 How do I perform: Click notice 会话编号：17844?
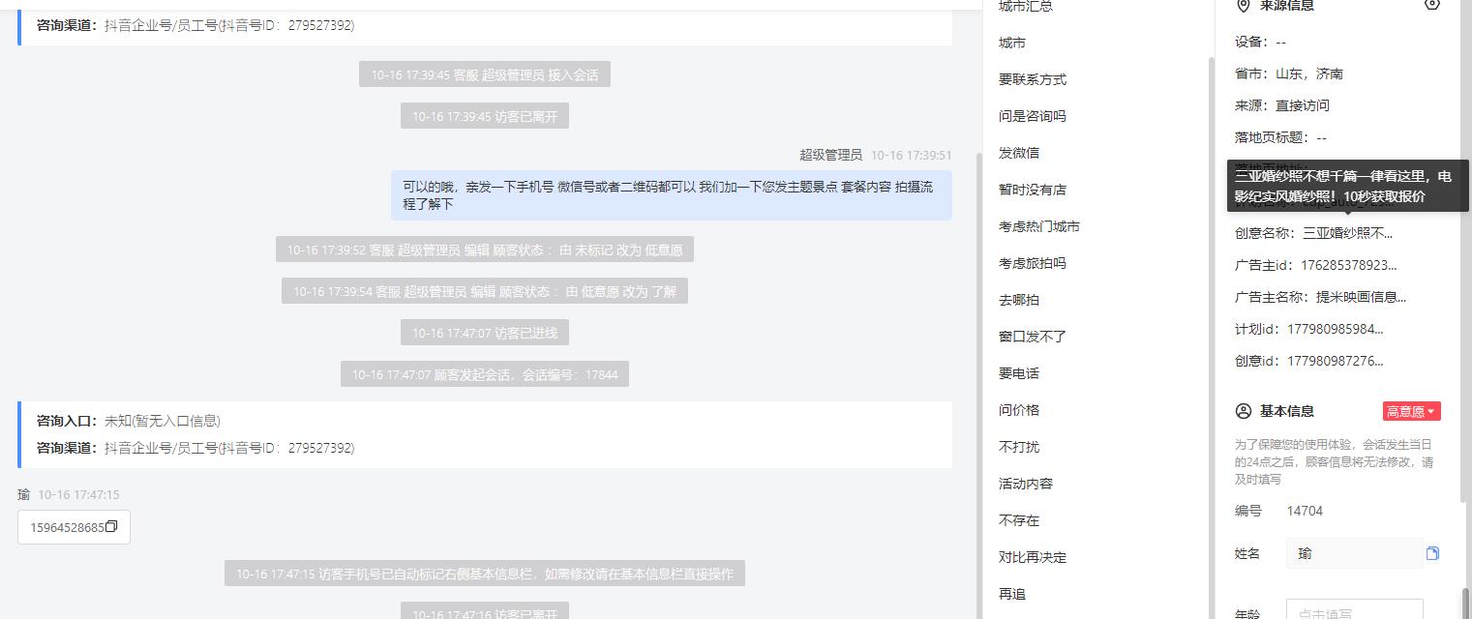tap(485, 374)
